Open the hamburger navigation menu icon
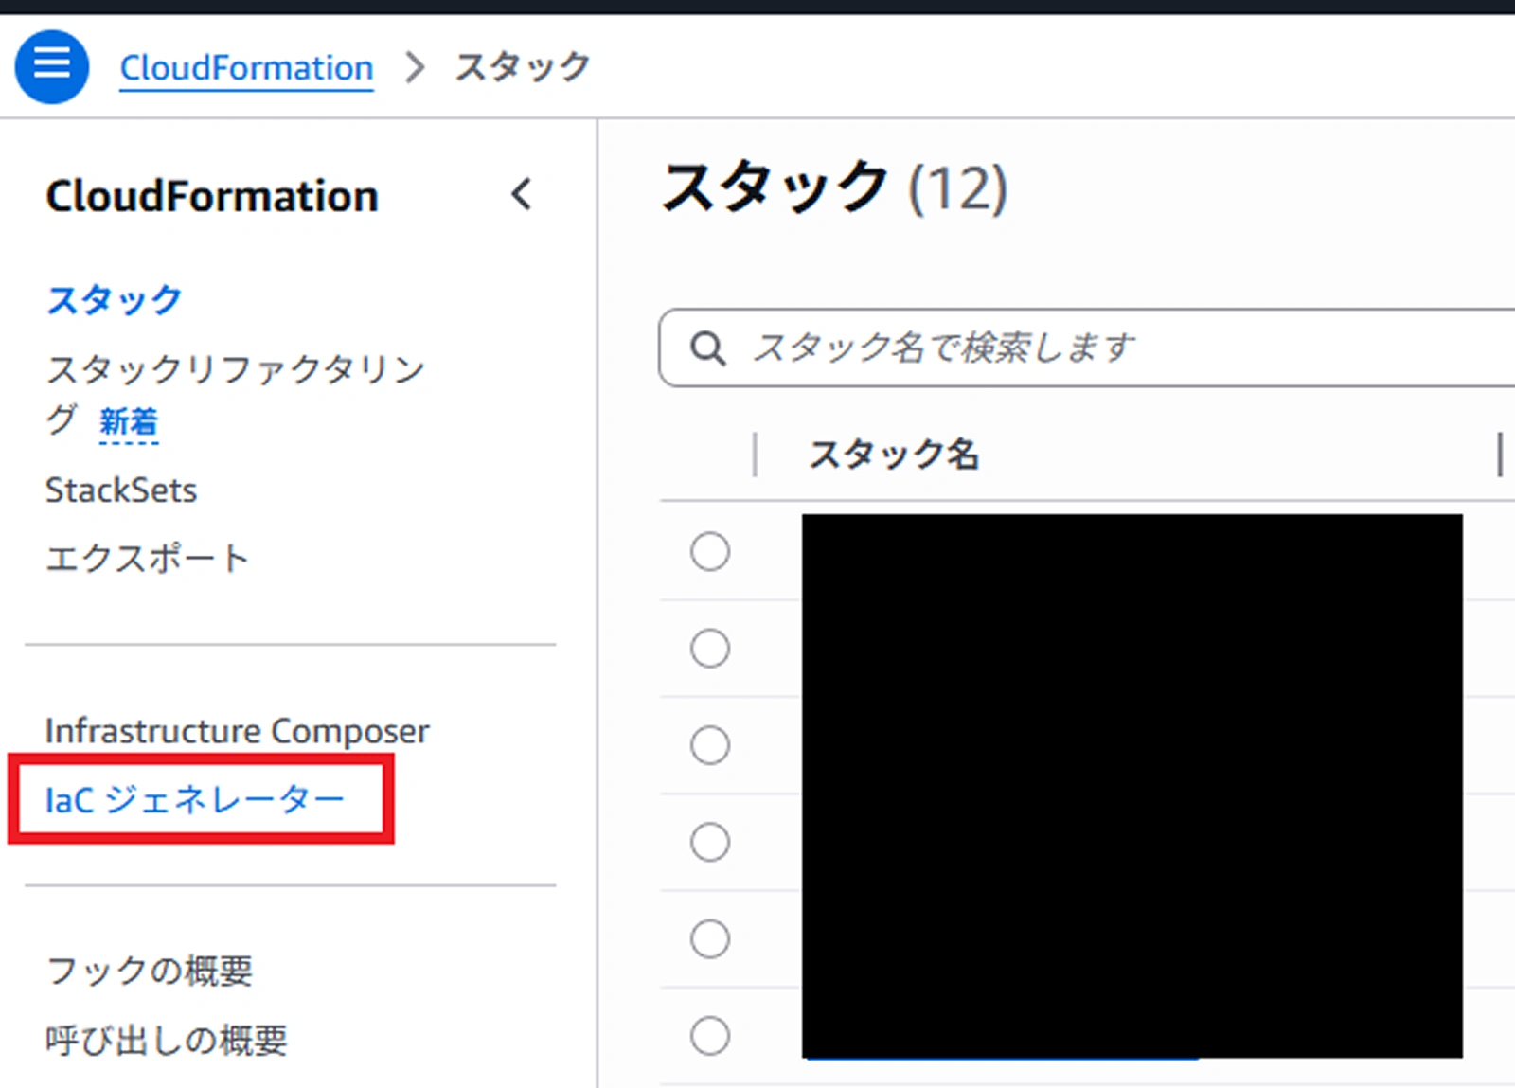 point(51,66)
